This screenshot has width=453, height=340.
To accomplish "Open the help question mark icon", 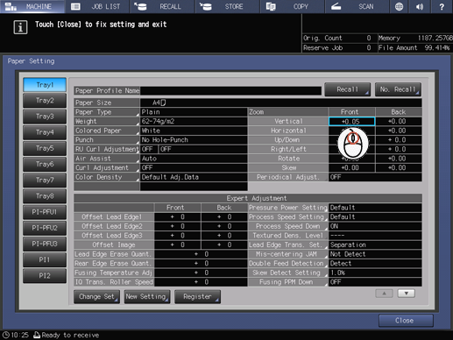I will tap(442, 6).
